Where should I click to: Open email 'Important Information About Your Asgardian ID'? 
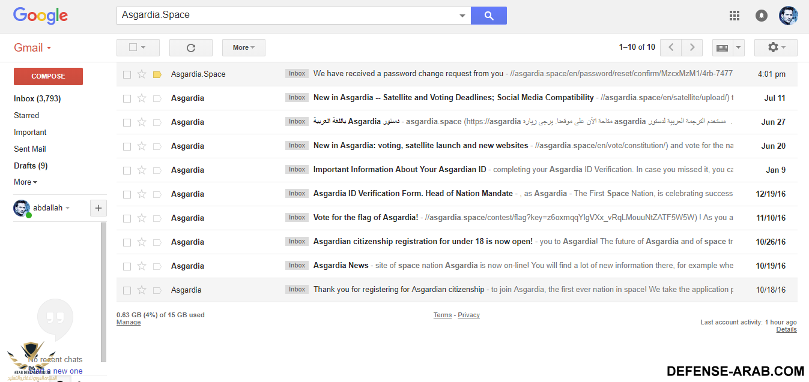pyautogui.click(x=399, y=170)
